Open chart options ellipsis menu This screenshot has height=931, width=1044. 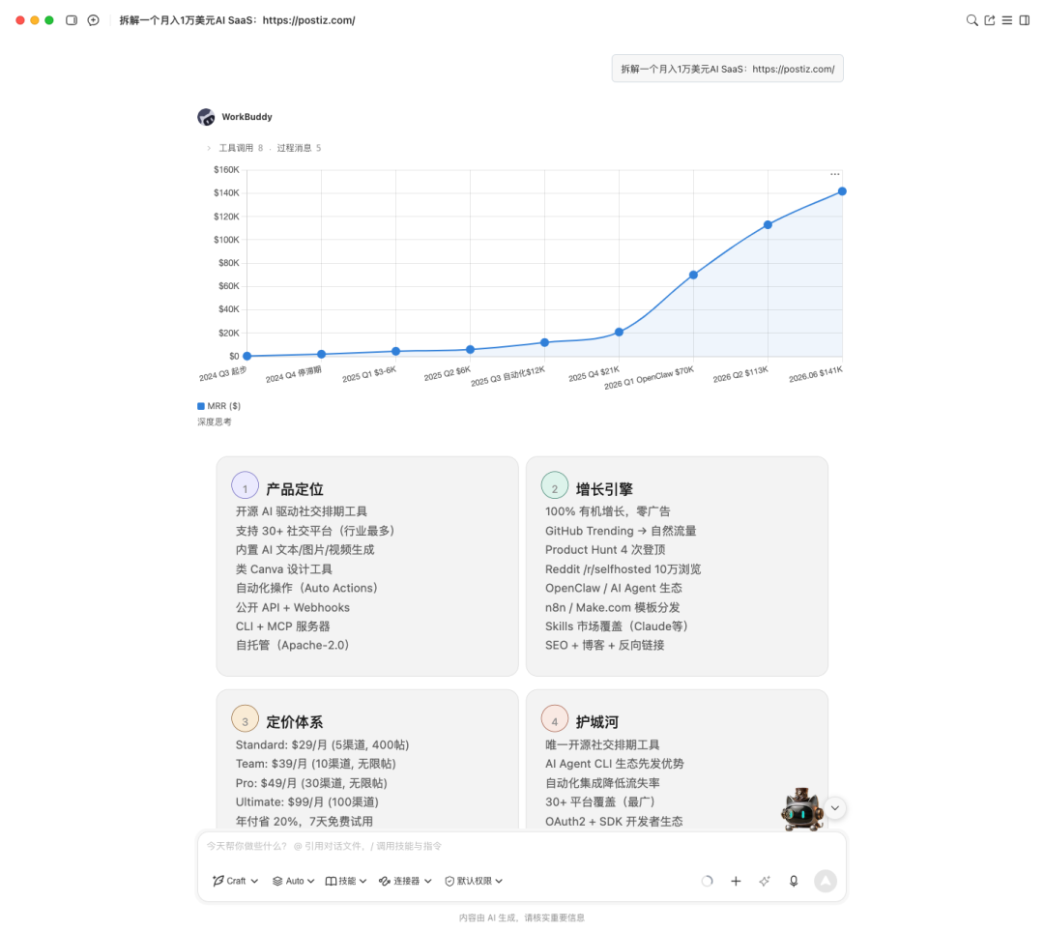coord(835,174)
